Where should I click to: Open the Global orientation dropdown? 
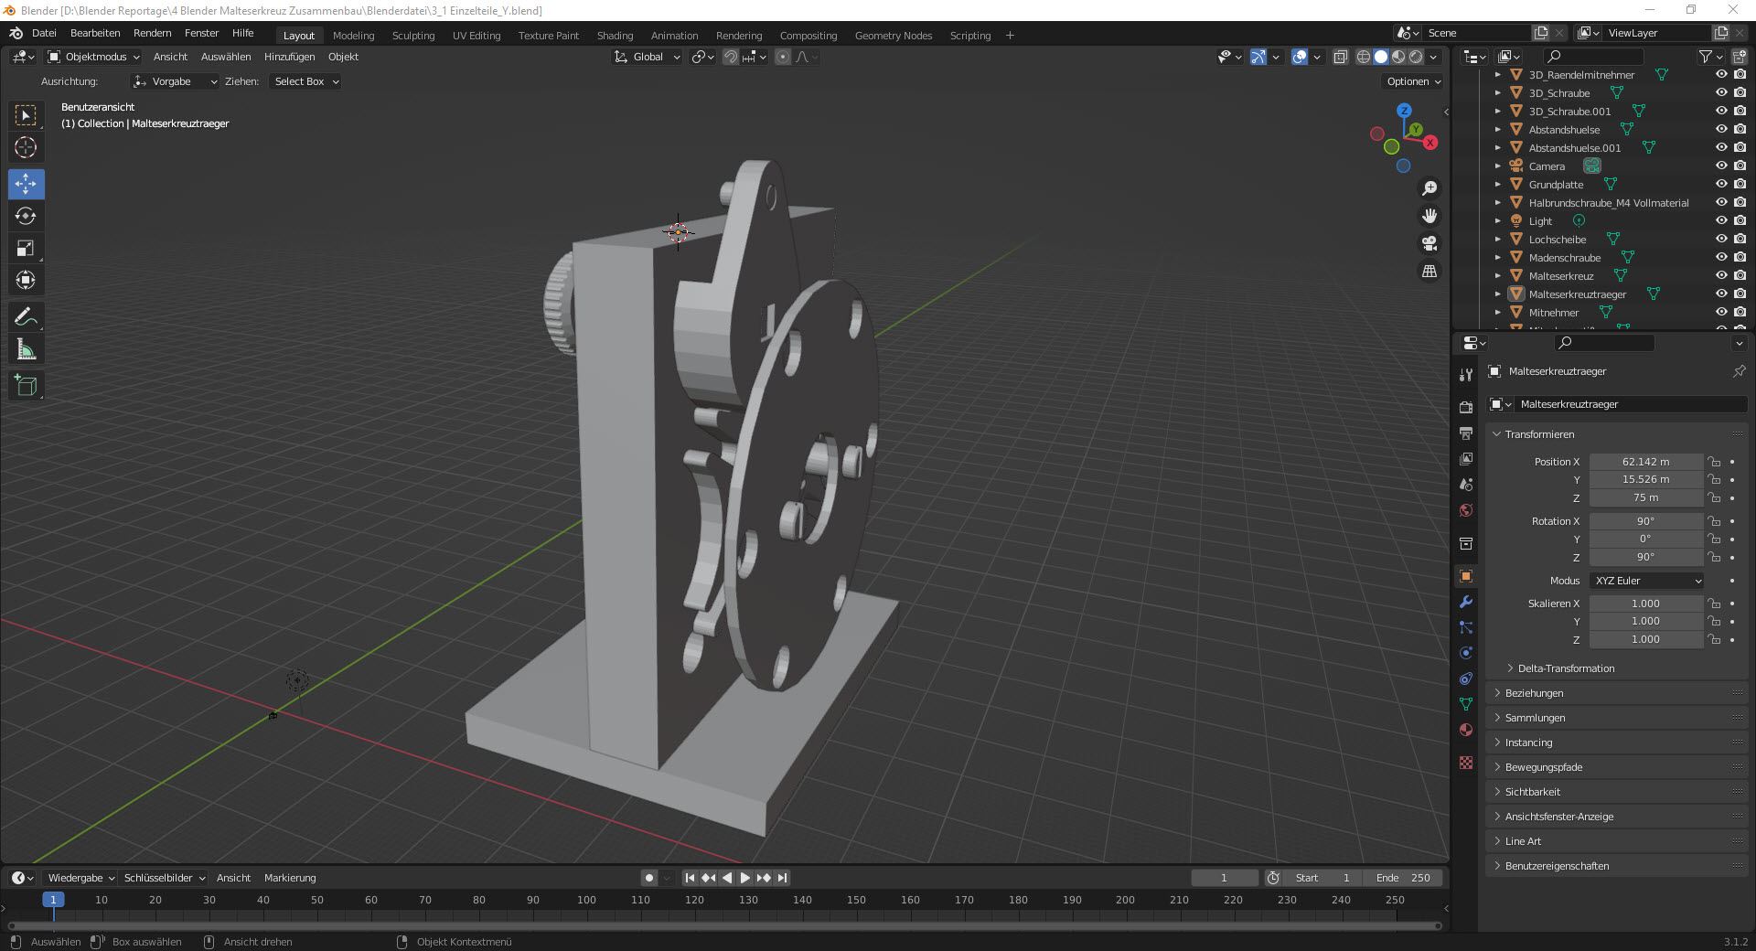coord(648,57)
